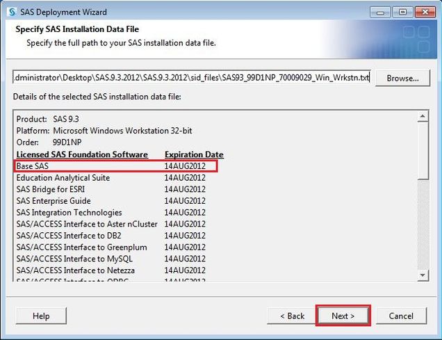Click the Expiration Date column header

click(194, 154)
